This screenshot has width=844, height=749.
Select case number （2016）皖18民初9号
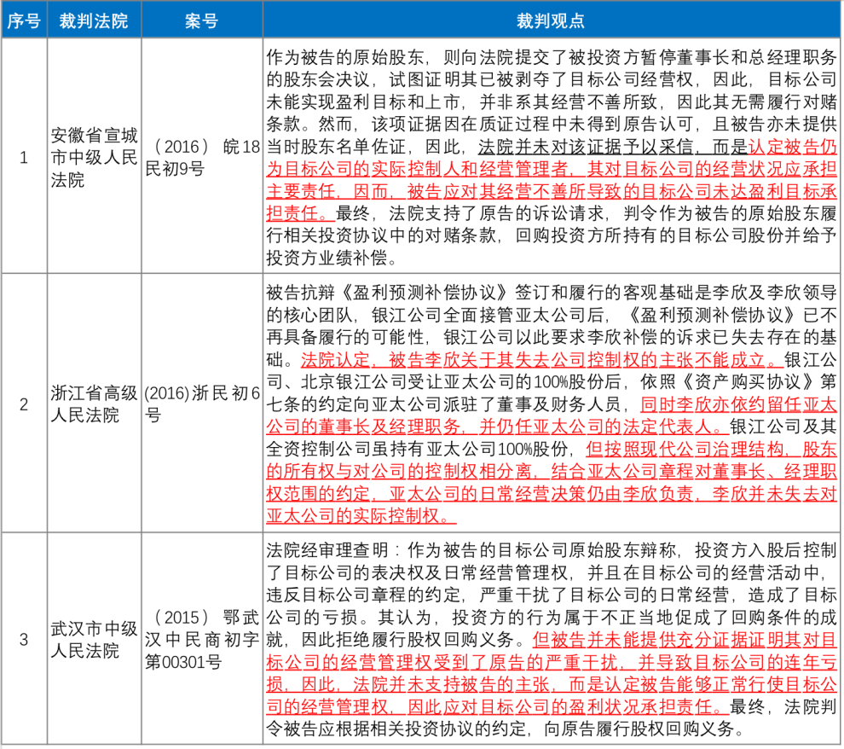201,157
